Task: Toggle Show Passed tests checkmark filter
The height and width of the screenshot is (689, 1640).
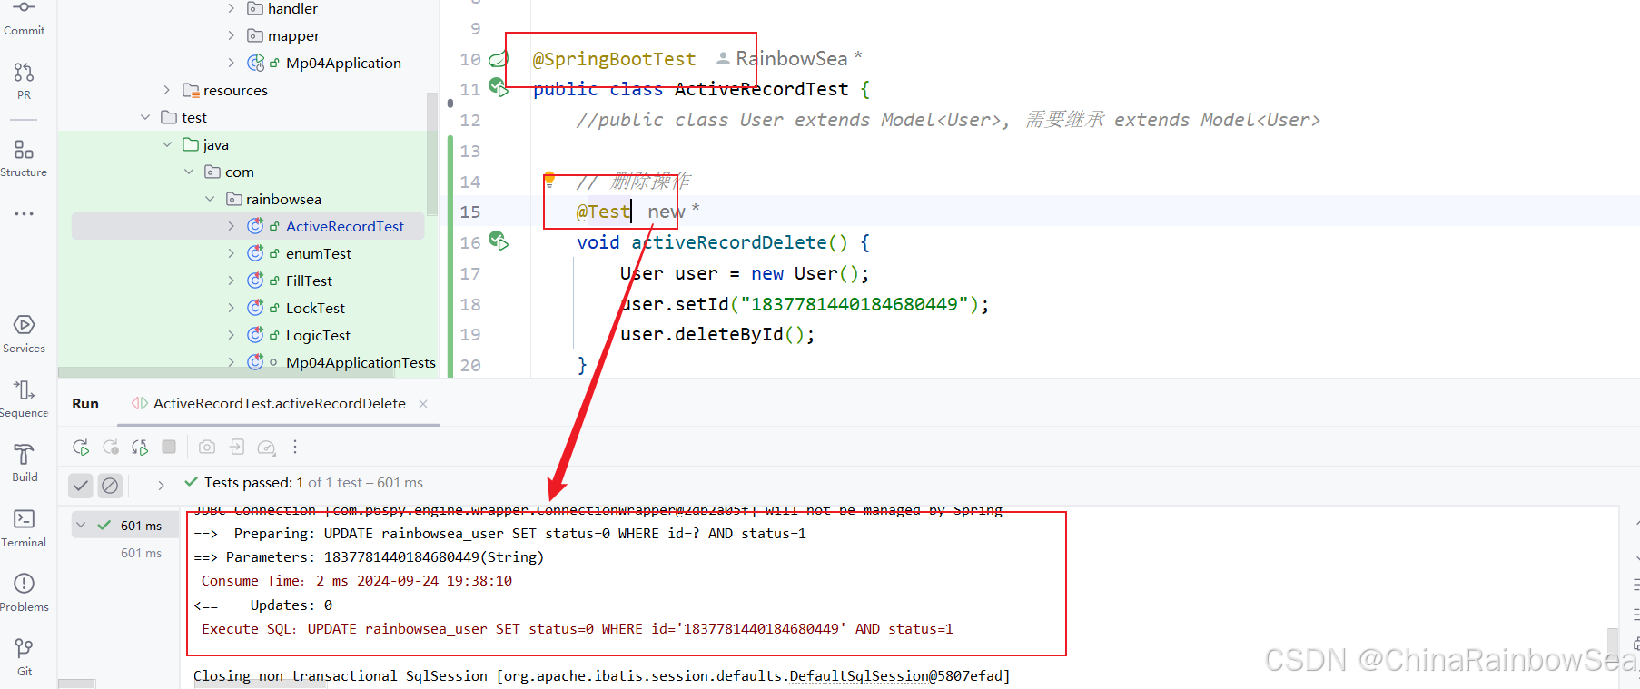Action: coord(81,486)
